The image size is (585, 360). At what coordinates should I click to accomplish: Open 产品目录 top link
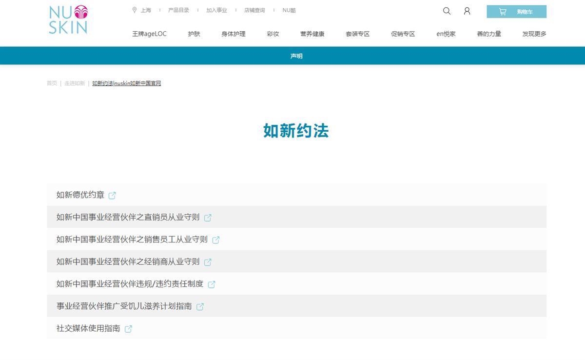(x=178, y=10)
